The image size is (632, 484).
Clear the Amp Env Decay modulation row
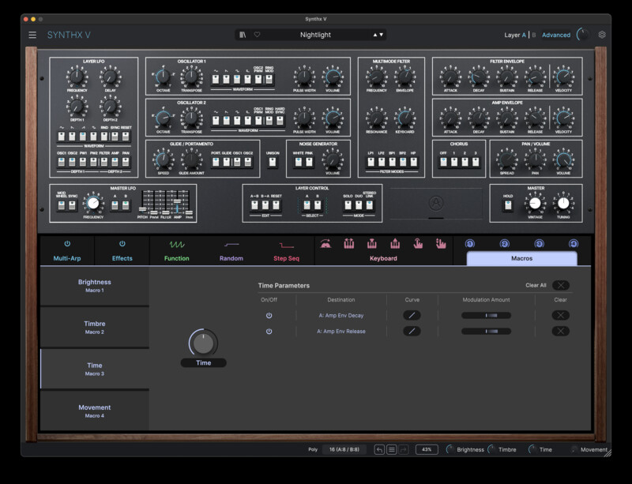[560, 315]
